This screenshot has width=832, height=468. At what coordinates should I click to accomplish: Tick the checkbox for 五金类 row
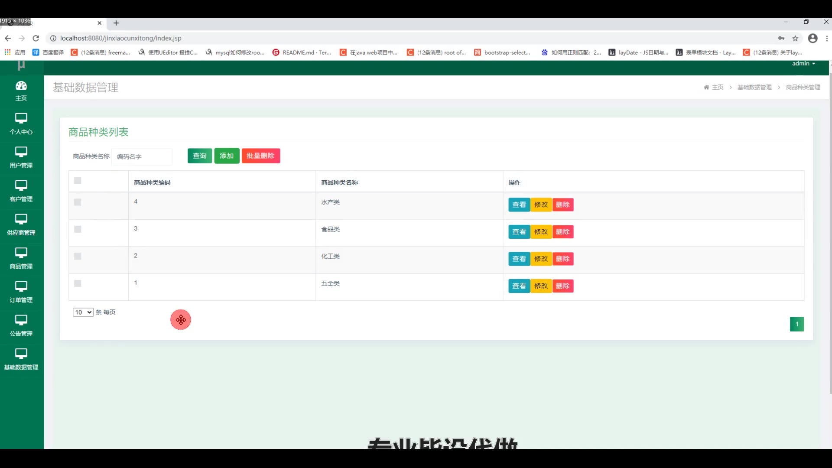pyautogui.click(x=78, y=283)
